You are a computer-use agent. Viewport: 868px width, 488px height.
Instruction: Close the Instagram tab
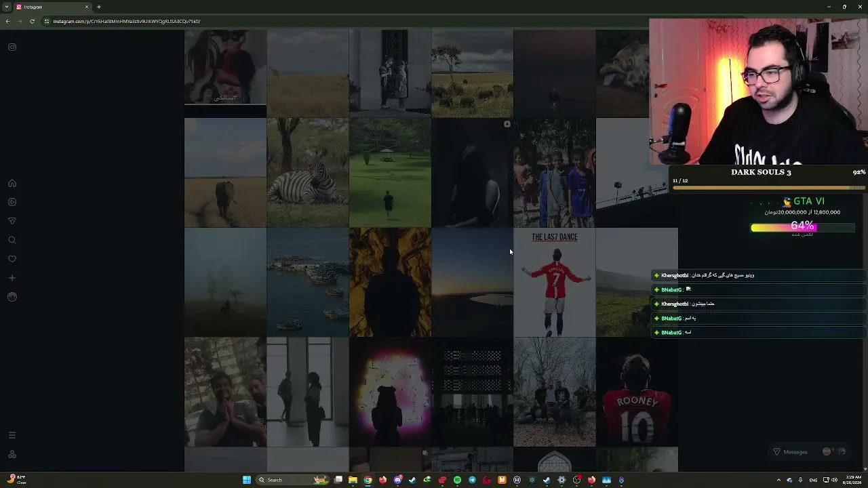pos(87,7)
